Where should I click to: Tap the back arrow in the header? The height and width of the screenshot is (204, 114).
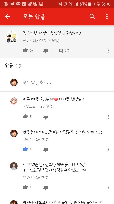pos(8,17)
